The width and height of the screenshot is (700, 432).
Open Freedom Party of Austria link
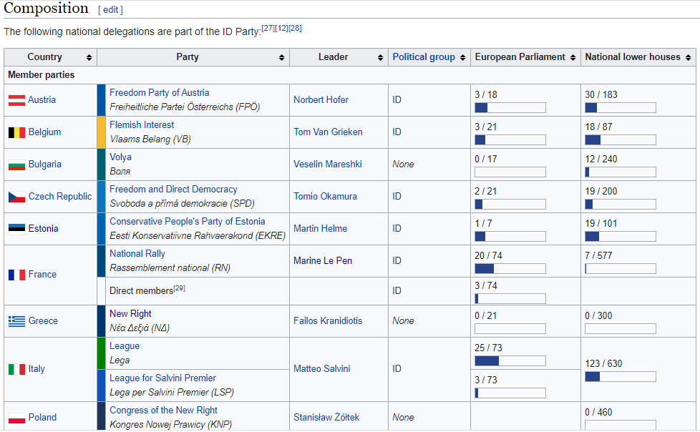160,93
